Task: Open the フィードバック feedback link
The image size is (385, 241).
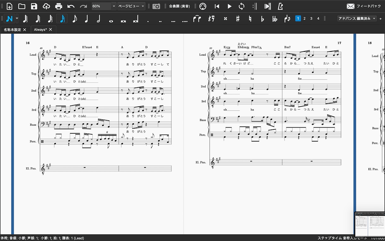Action: pyautogui.click(x=364, y=6)
